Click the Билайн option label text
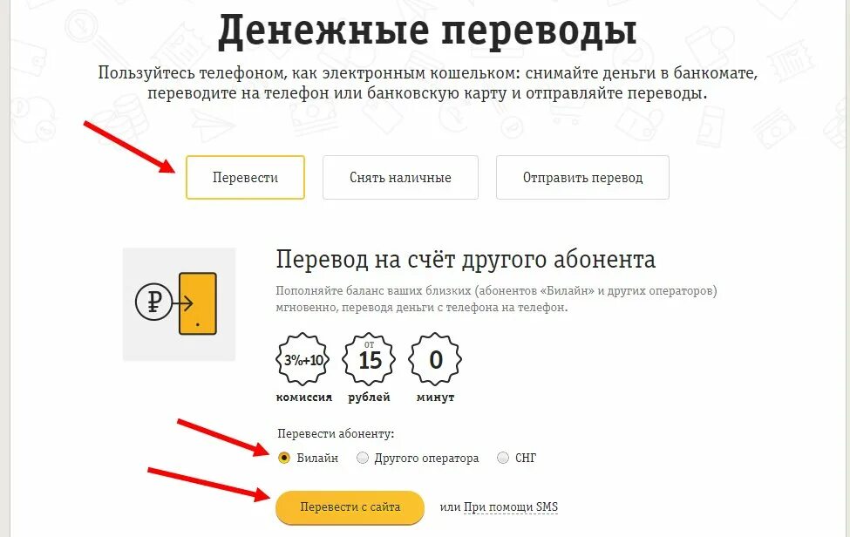850x537 pixels. [x=317, y=458]
